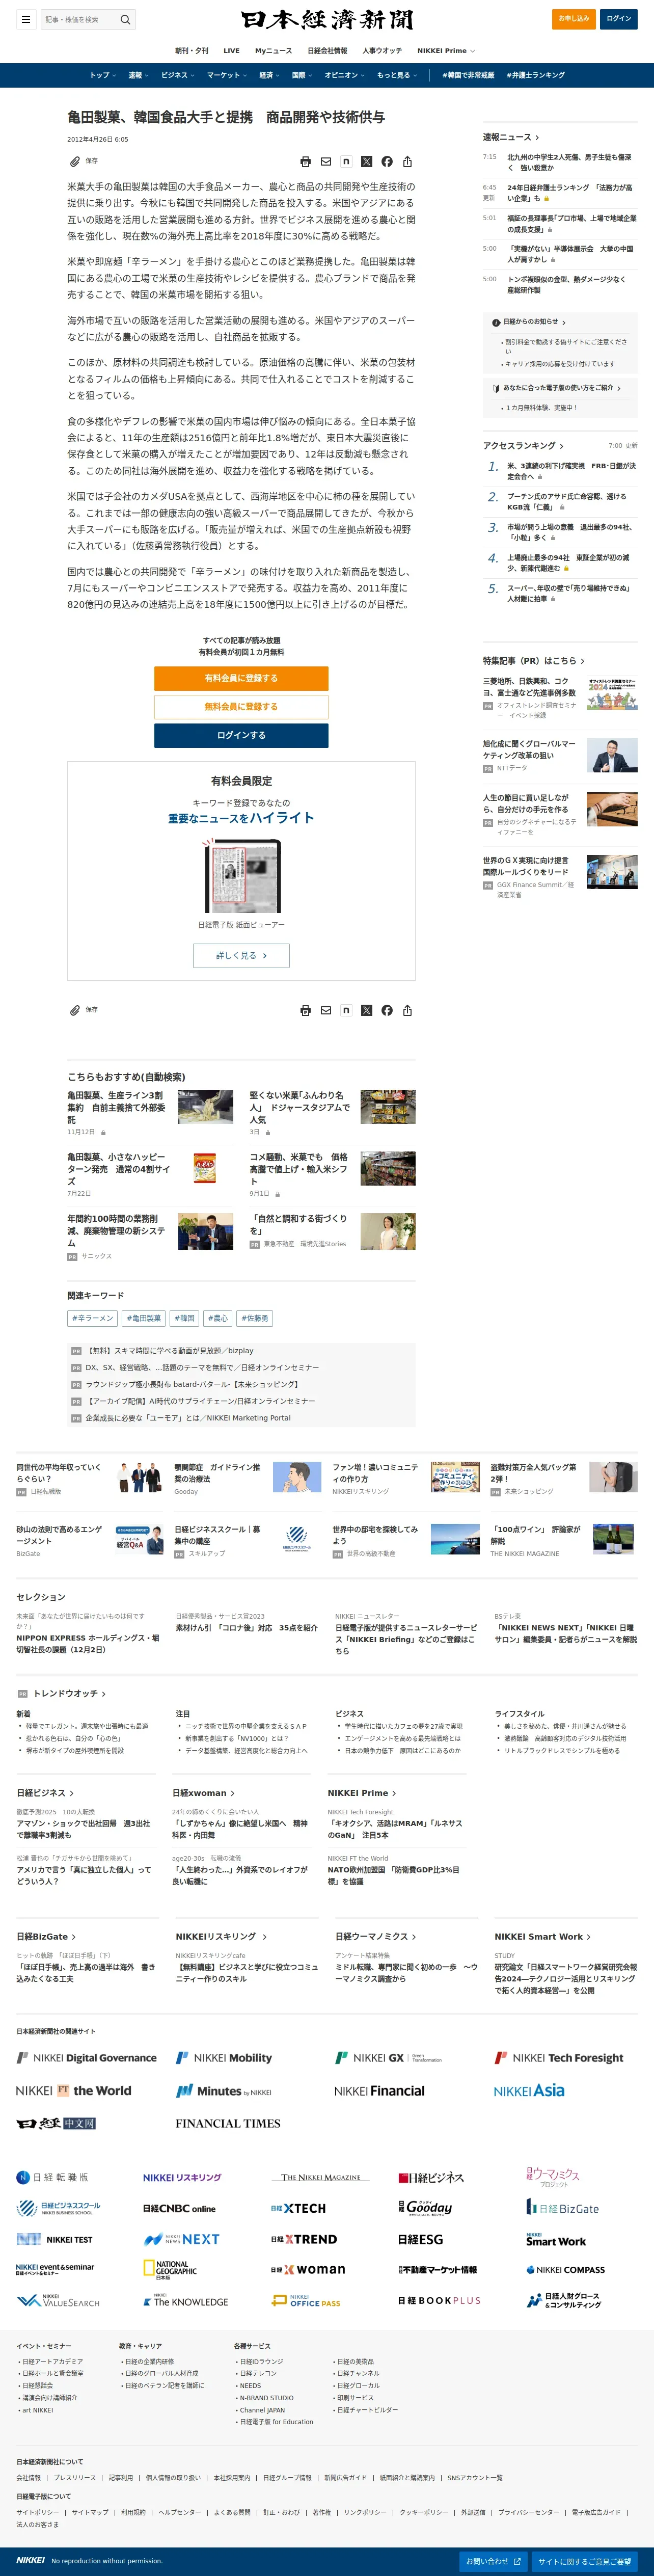654x2576 pixels.
Task: Expand the ビジネス navigation dropdown
Action: [x=178, y=75]
